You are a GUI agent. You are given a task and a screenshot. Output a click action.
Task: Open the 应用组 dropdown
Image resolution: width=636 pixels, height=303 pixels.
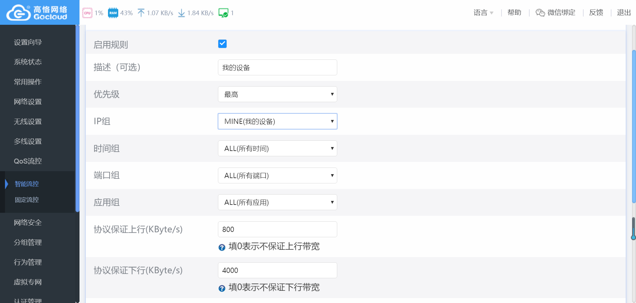(x=278, y=202)
